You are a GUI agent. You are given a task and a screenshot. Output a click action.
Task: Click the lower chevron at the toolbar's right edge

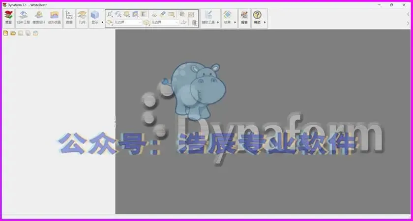click(408, 23)
